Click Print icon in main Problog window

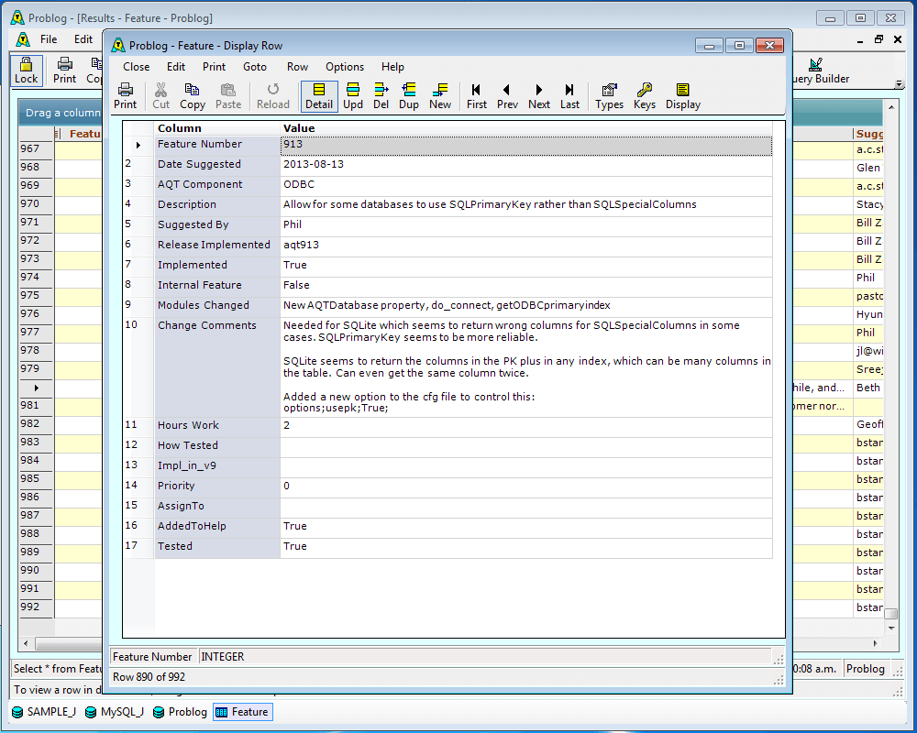coord(64,71)
